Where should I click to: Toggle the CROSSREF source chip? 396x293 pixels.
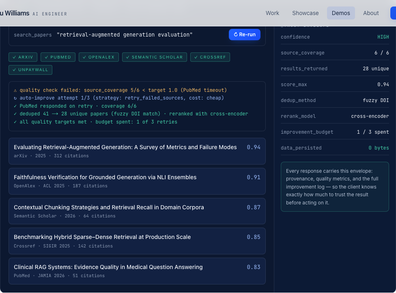210,57
